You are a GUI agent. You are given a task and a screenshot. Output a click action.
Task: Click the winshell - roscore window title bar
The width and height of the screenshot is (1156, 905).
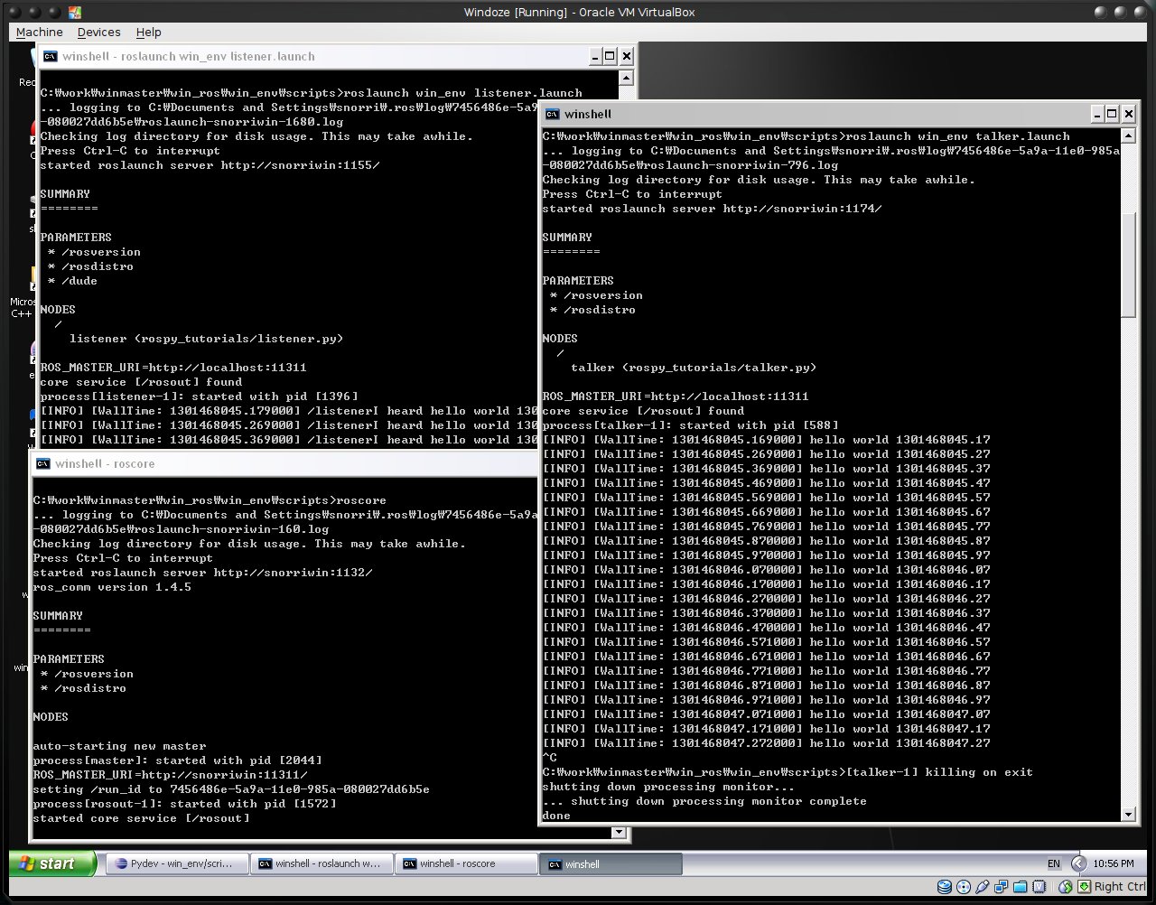(x=285, y=463)
